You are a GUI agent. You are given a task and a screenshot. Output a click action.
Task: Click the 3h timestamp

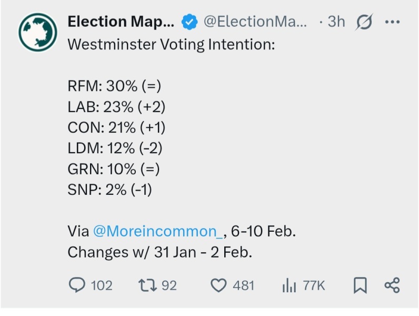tap(336, 22)
